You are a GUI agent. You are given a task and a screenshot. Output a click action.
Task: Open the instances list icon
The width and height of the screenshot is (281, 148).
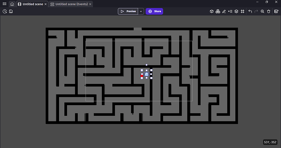(230, 11)
